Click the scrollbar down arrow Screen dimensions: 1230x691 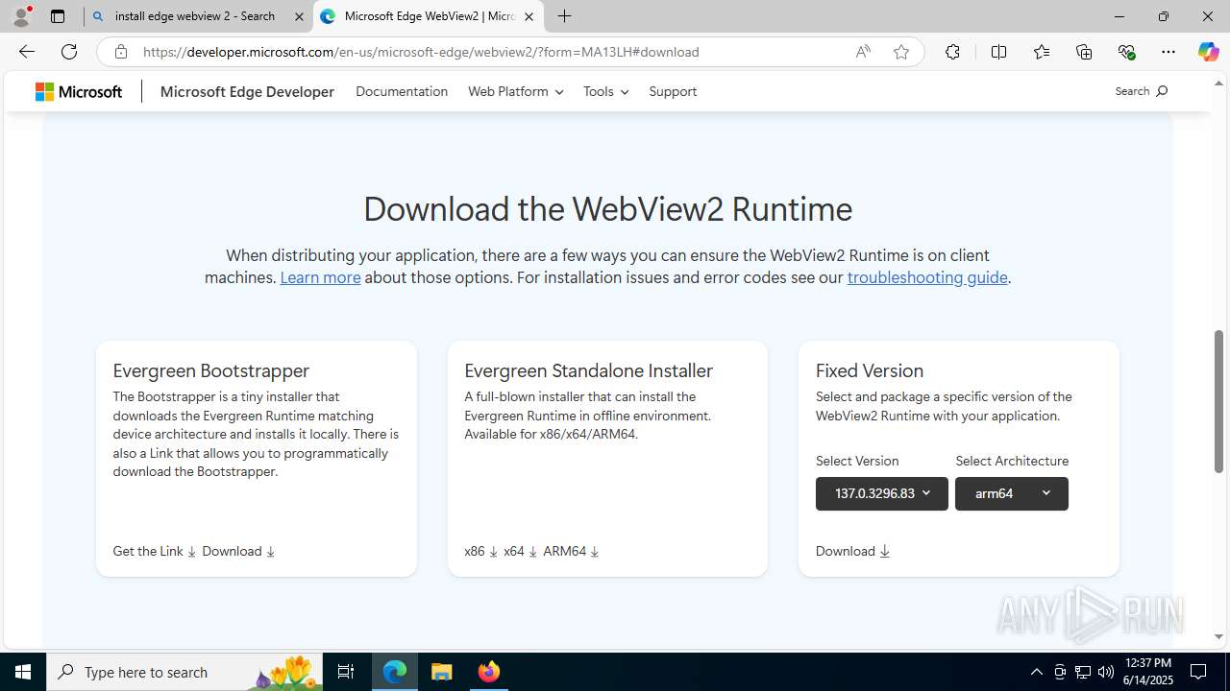[x=1218, y=636]
